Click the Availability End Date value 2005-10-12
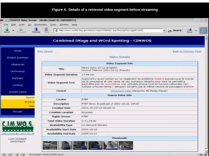This screenshot has width=209, height=156. [x=89, y=134]
